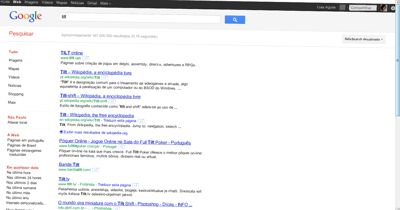The width and height of the screenshot is (400, 210).
Task: Click +1 beside en.wikipedia.org Traduzir esta página
Action: [x=141, y=121]
